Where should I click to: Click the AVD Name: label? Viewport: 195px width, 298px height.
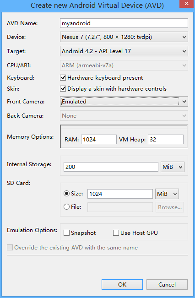coord(22,23)
